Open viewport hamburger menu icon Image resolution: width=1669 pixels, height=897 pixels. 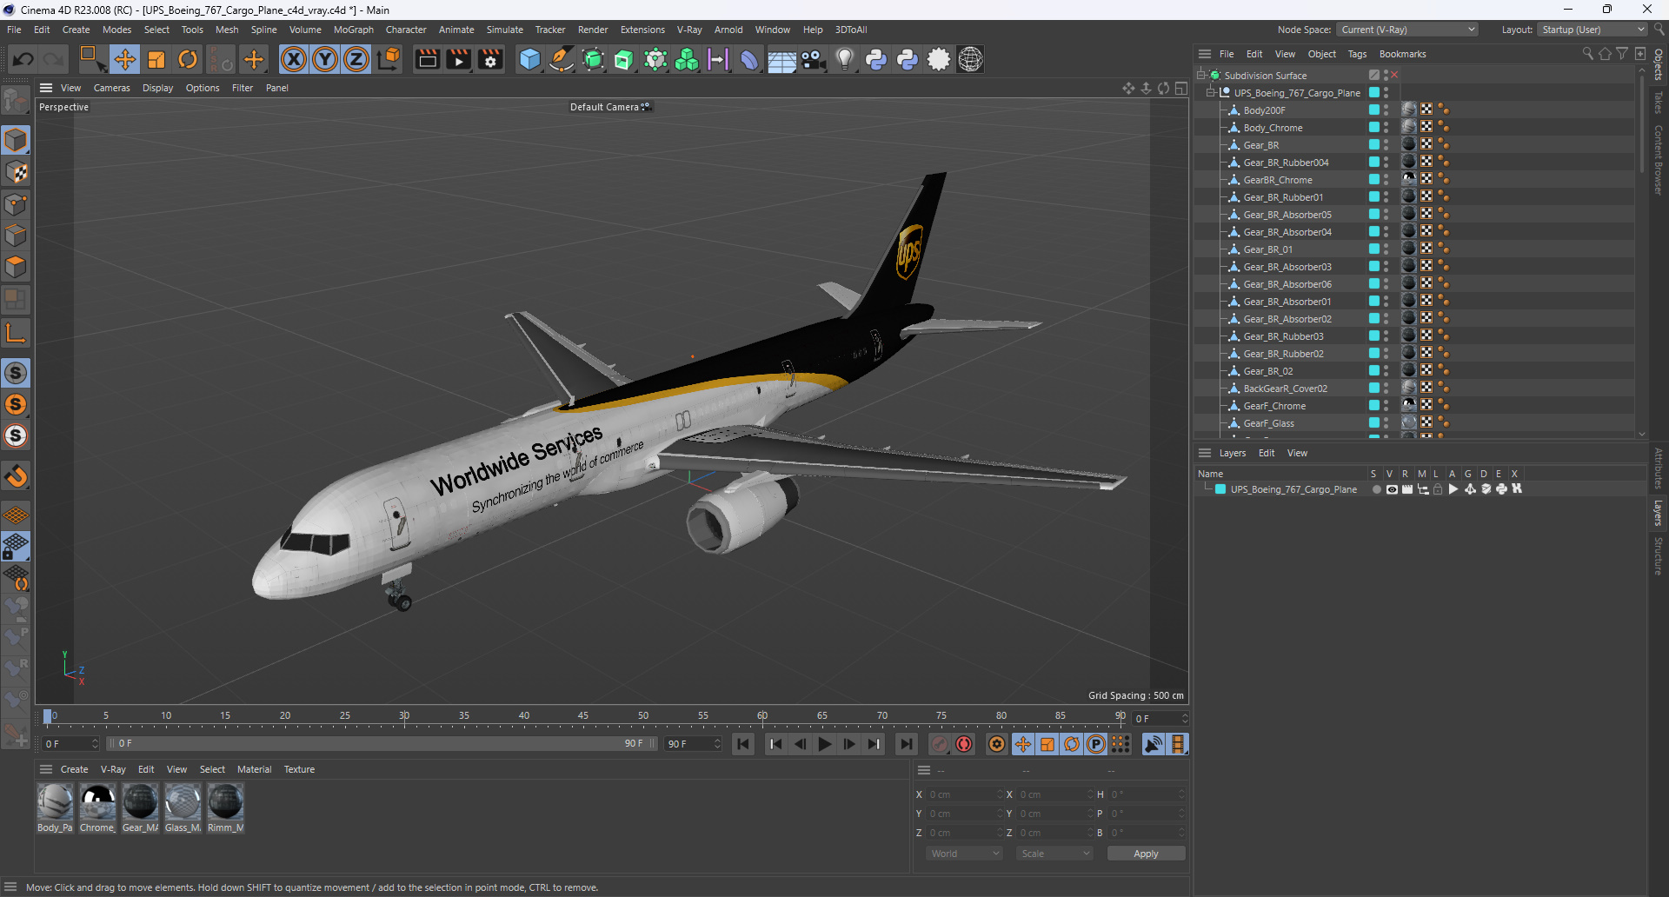46,88
